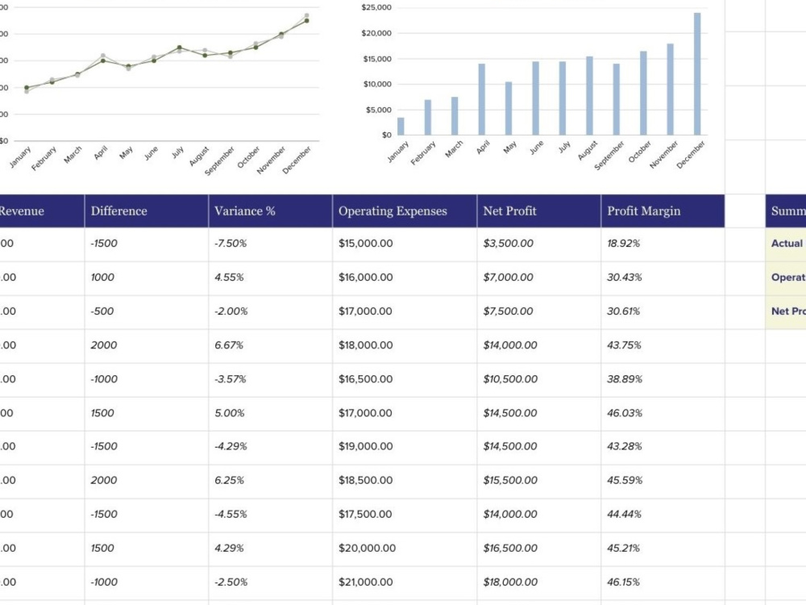Click the April bar in bar chart
This screenshot has width=806, height=605.
coord(482,100)
